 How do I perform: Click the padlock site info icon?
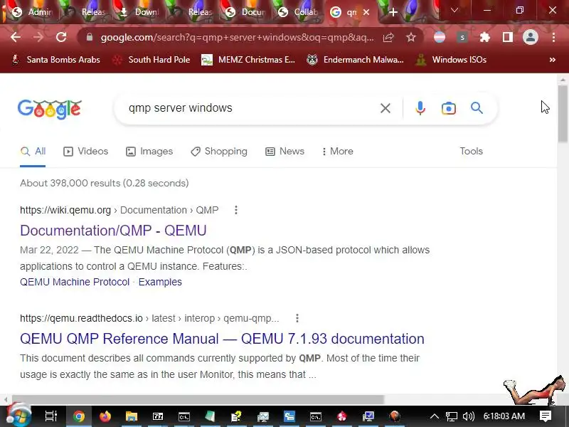[x=90, y=37]
